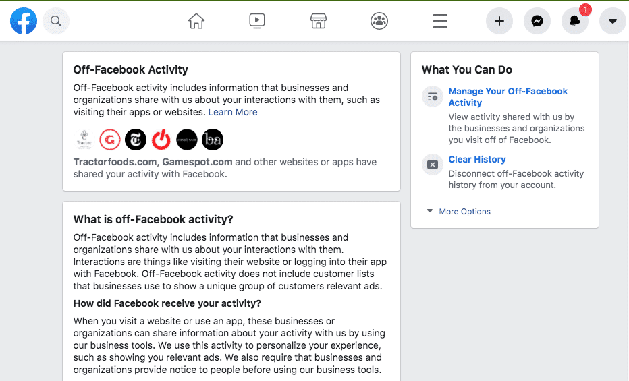The image size is (629, 381).
Task: Click the Clear History link
Action: click(477, 160)
